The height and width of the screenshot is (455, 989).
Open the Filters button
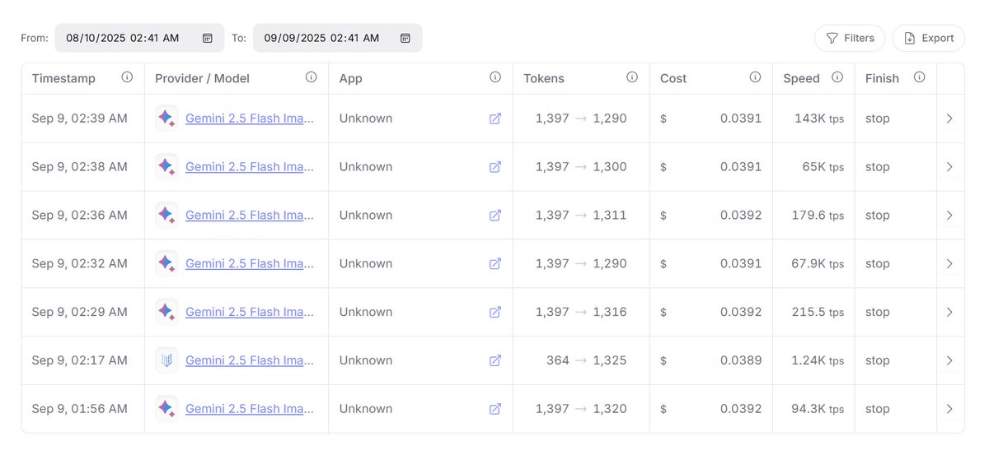pos(850,38)
